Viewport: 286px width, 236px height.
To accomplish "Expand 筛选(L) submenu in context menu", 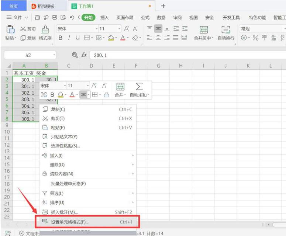I will pyautogui.click(x=88, y=193).
